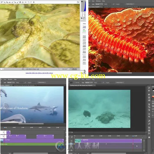This screenshot has height=154, width=154.
Task: Add audio with the plus on audio track
Action: 144,150
